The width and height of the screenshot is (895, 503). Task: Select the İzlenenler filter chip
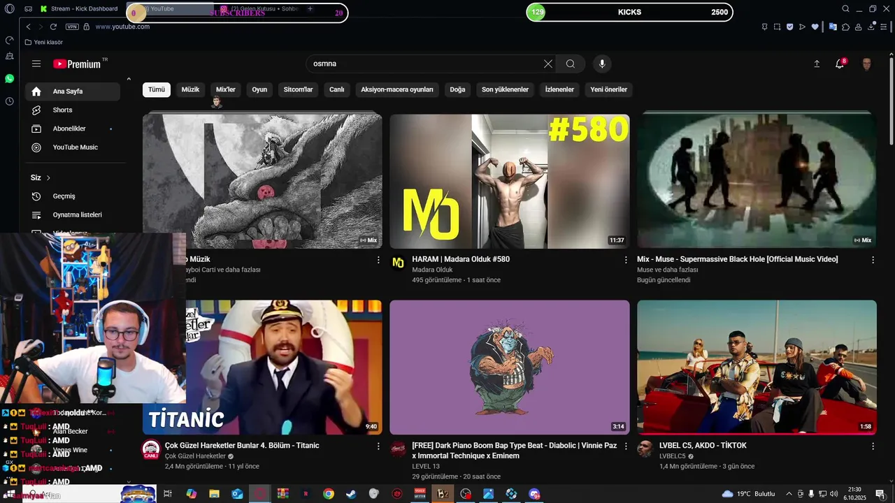tap(559, 89)
